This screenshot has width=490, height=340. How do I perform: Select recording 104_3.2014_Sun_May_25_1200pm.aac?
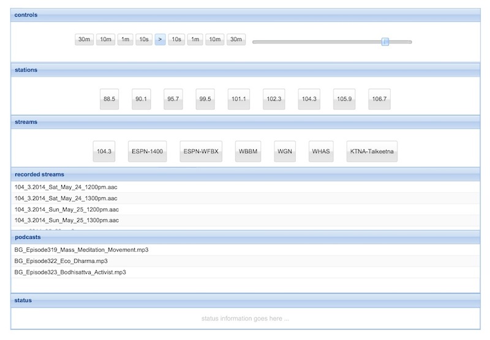click(246, 210)
